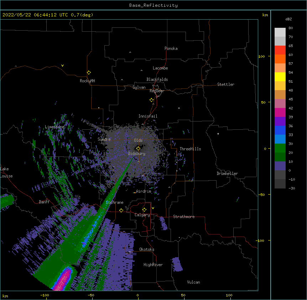The image size is (307, 300).
Task: Click the Ponoka city label
Action: pos(171,48)
